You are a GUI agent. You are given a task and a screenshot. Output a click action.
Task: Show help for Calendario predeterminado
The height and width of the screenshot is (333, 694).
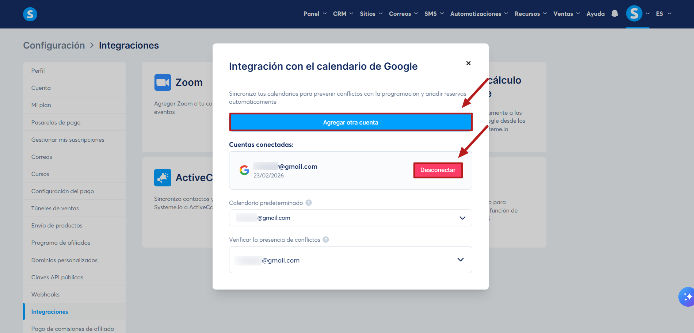tap(309, 203)
